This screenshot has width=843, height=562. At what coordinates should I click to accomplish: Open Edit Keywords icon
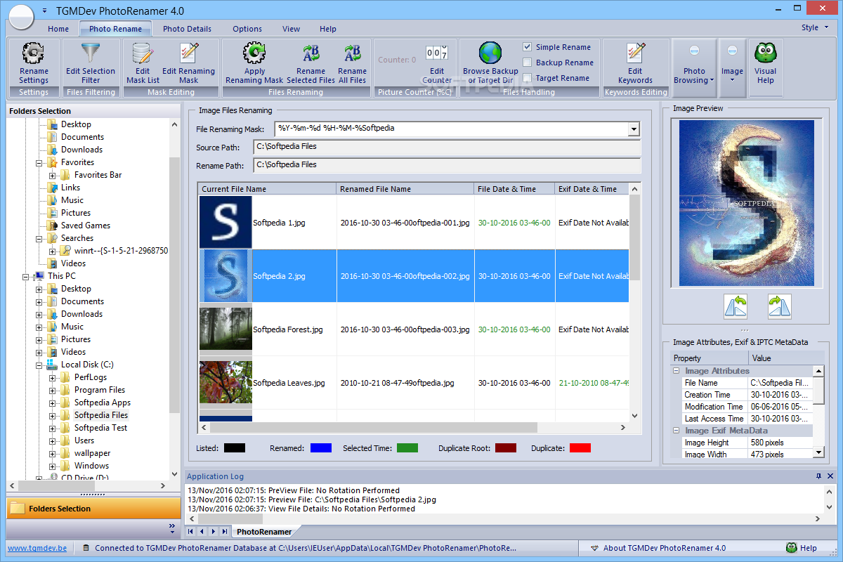pos(635,53)
